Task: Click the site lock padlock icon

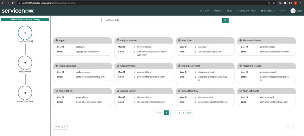Action: (19, 3)
